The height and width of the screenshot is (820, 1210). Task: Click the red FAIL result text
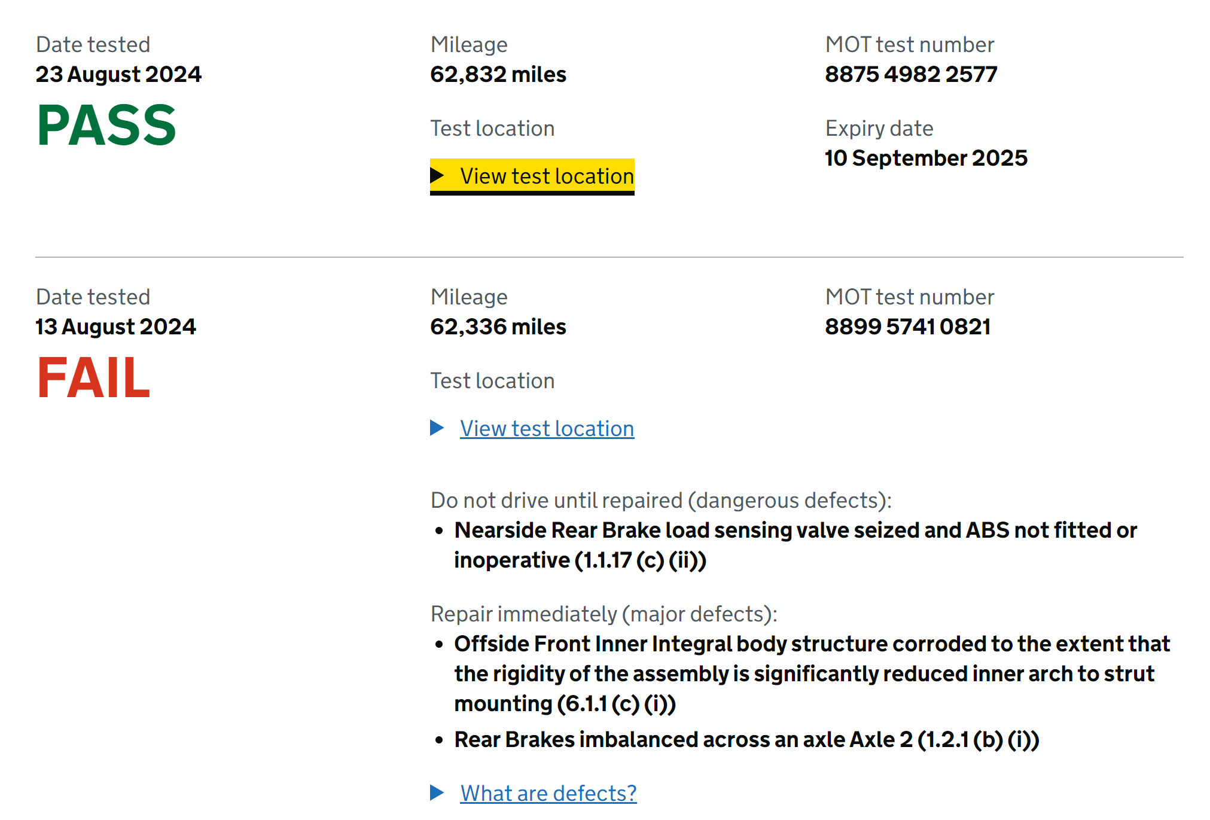click(x=93, y=378)
